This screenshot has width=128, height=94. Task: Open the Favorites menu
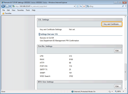pos(20,10)
